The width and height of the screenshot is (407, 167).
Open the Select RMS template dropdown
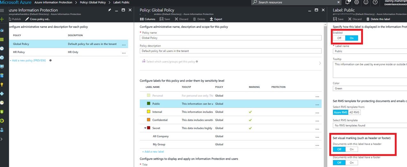coord(370,126)
